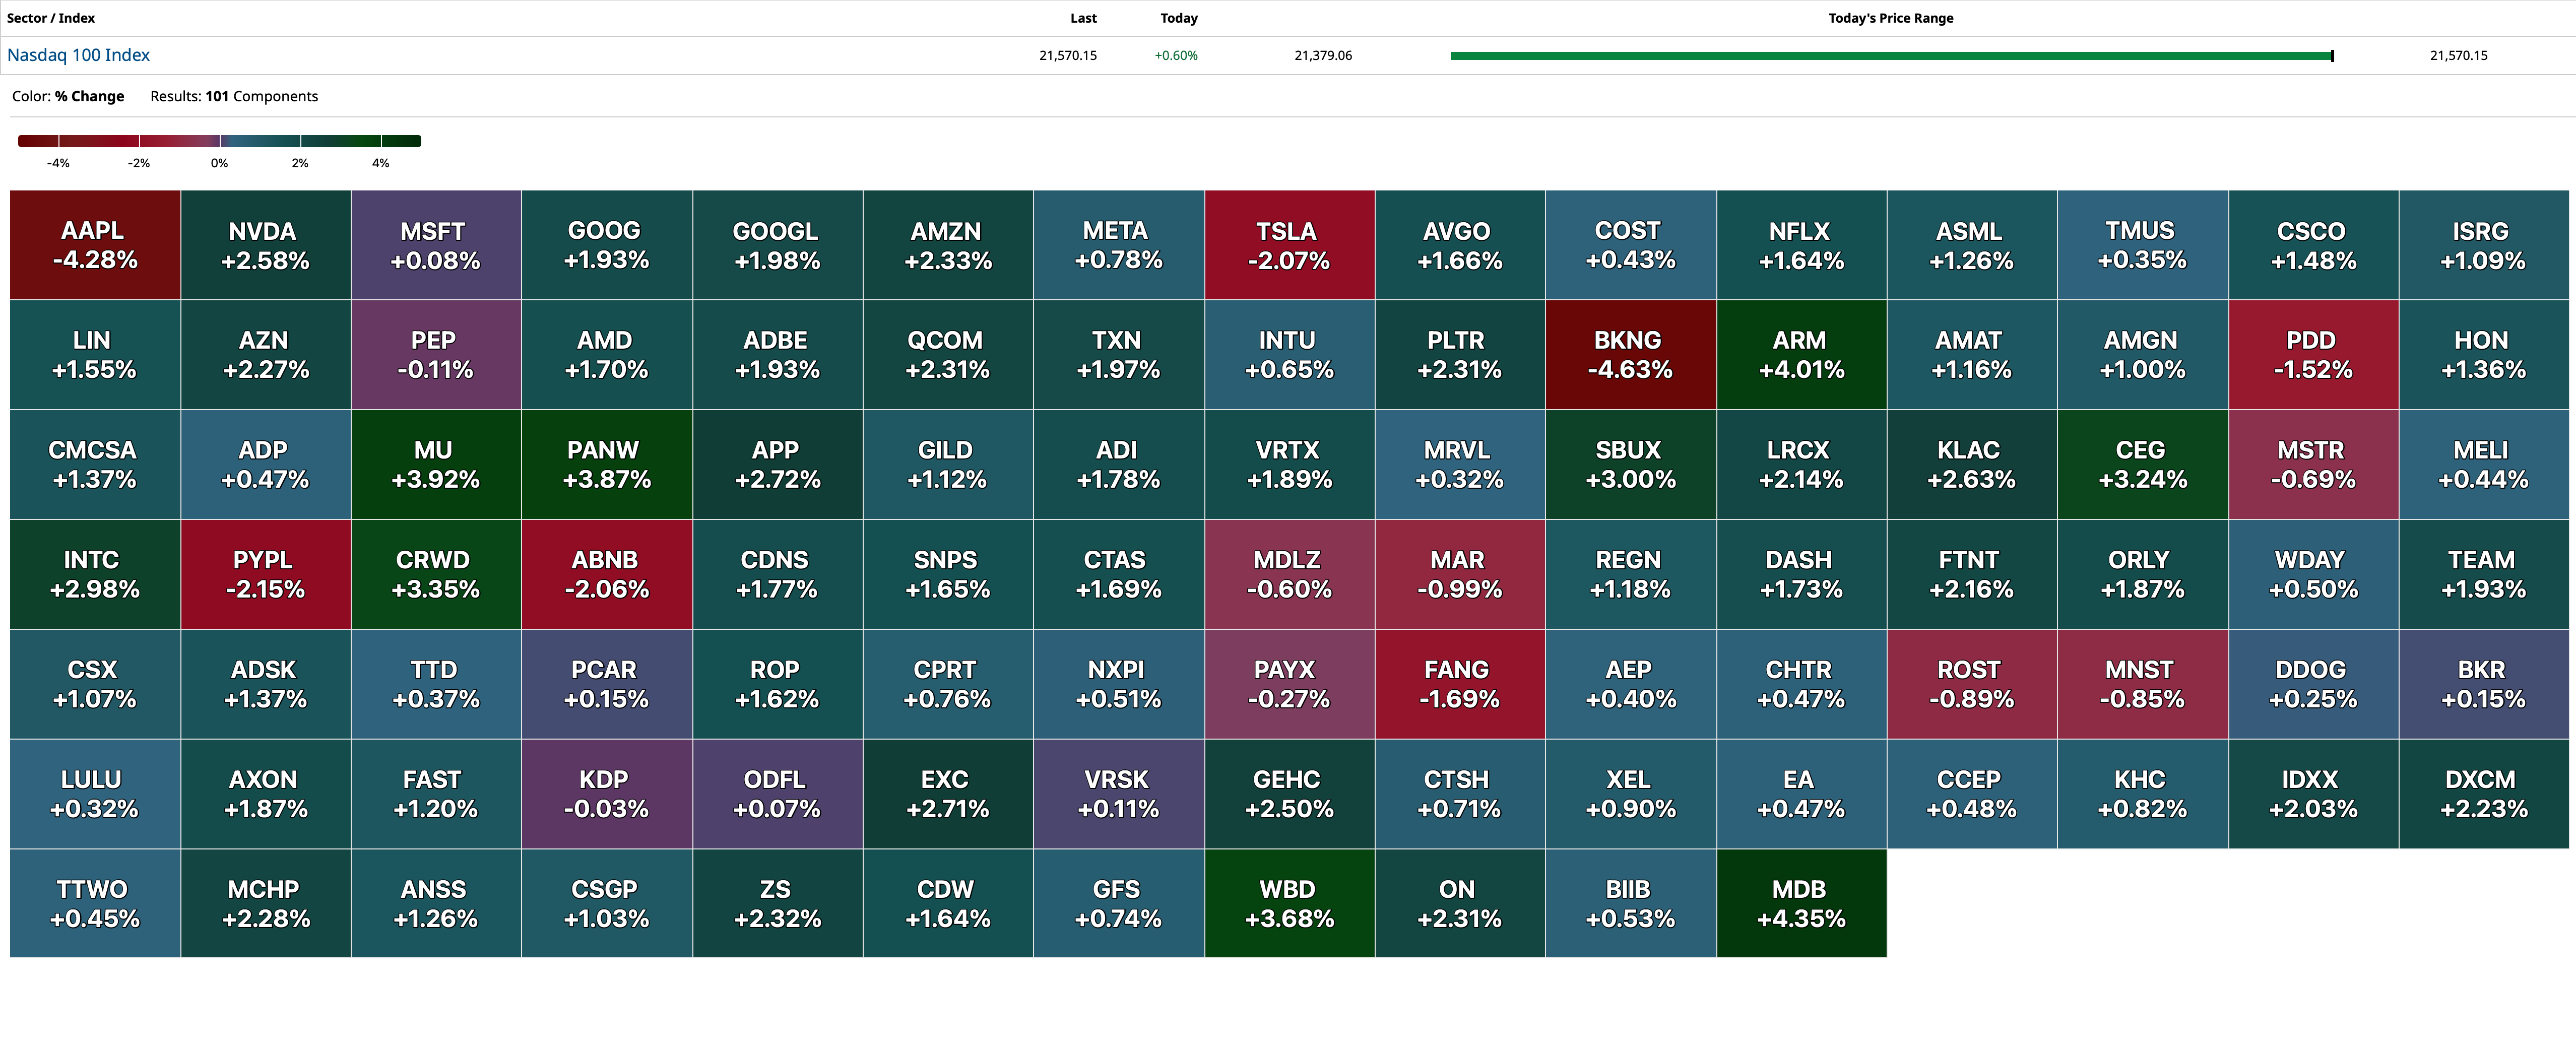Click the Last column header
The height and width of the screenshot is (1053, 2576).
(1084, 17)
